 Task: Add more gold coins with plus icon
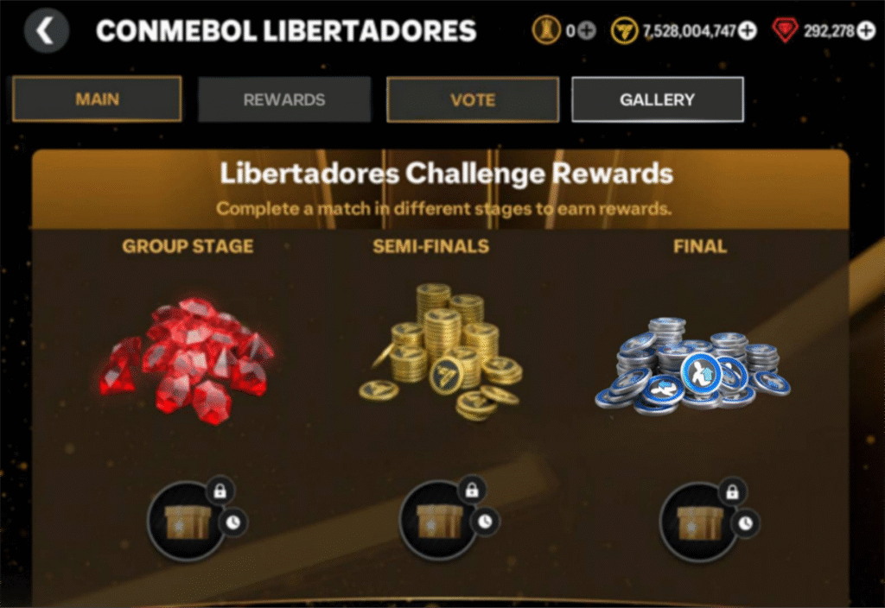pyautogui.click(x=748, y=30)
